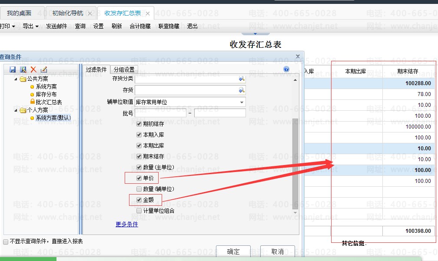
Task: Toggle 数量(主单位) checkbox
Action: pyautogui.click(x=139, y=167)
